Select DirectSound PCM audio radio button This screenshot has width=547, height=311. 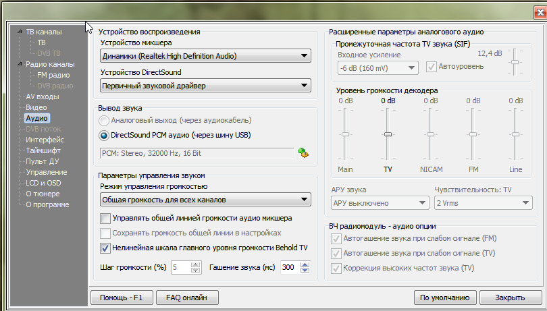click(104, 135)
